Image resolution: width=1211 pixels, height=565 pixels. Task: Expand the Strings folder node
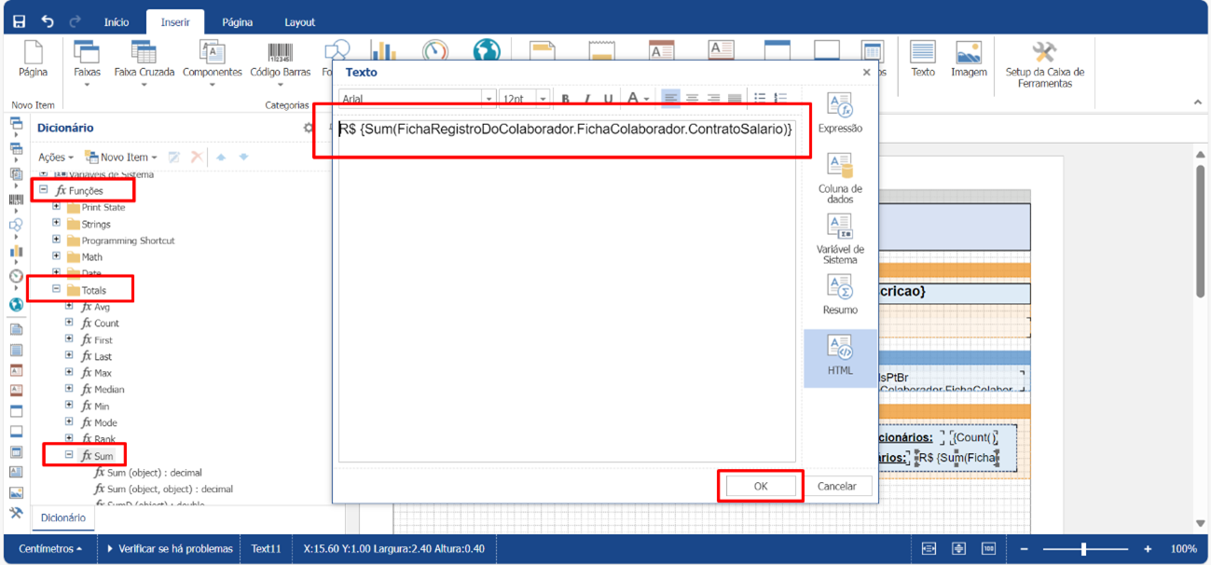56,224
